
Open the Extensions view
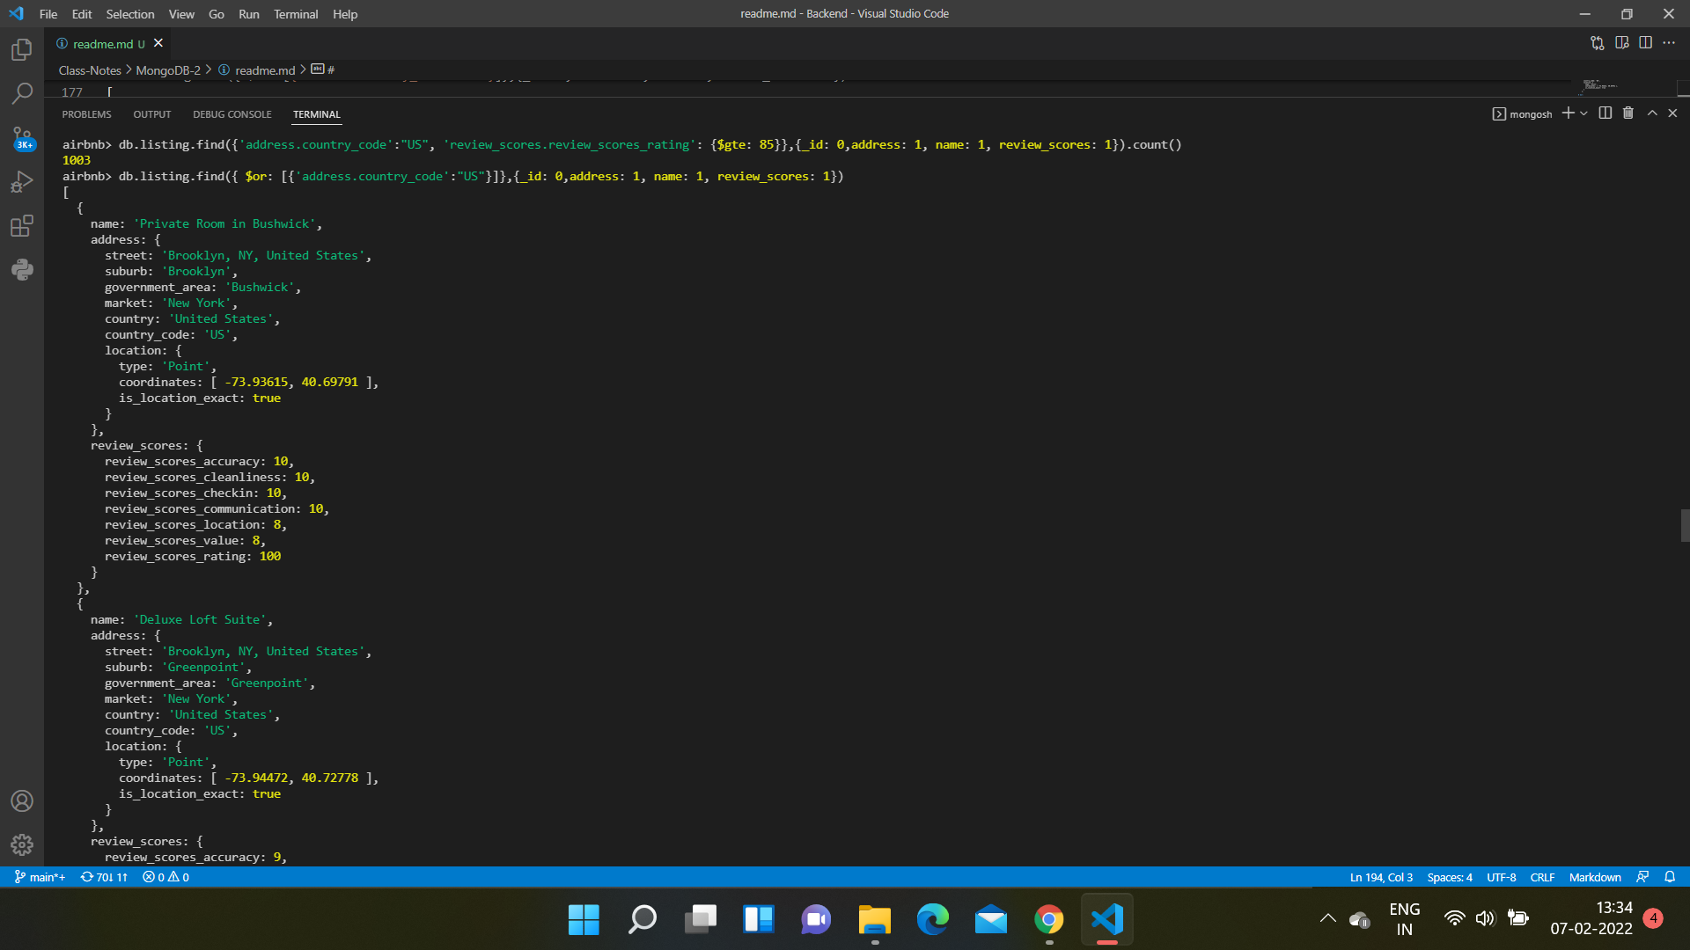tap(21, 225)
